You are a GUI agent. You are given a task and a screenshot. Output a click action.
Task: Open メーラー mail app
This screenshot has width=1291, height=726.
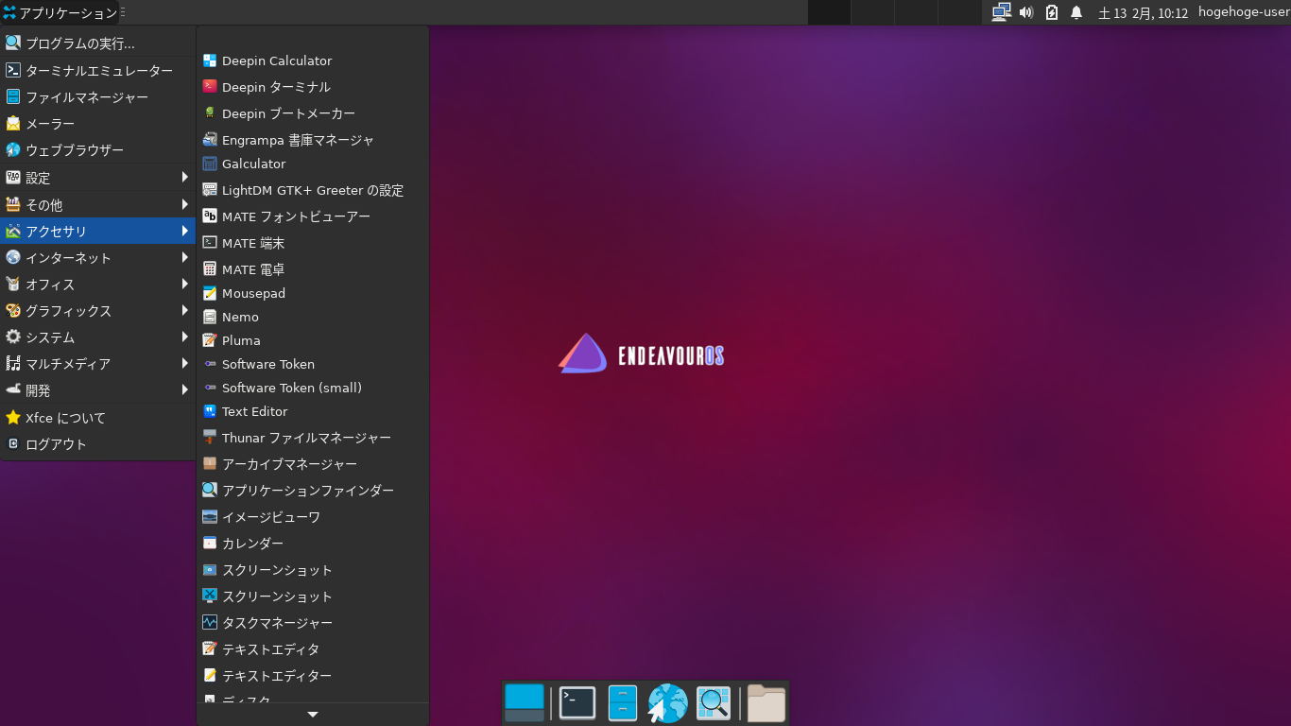pyautogui.click(x=98, y=124)
